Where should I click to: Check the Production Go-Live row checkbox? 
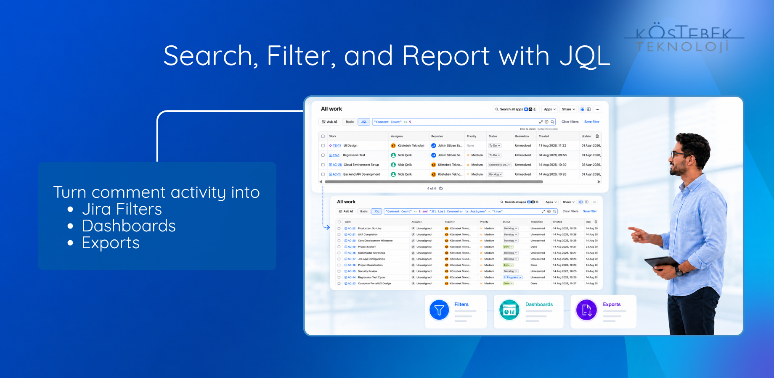(339, 228)
